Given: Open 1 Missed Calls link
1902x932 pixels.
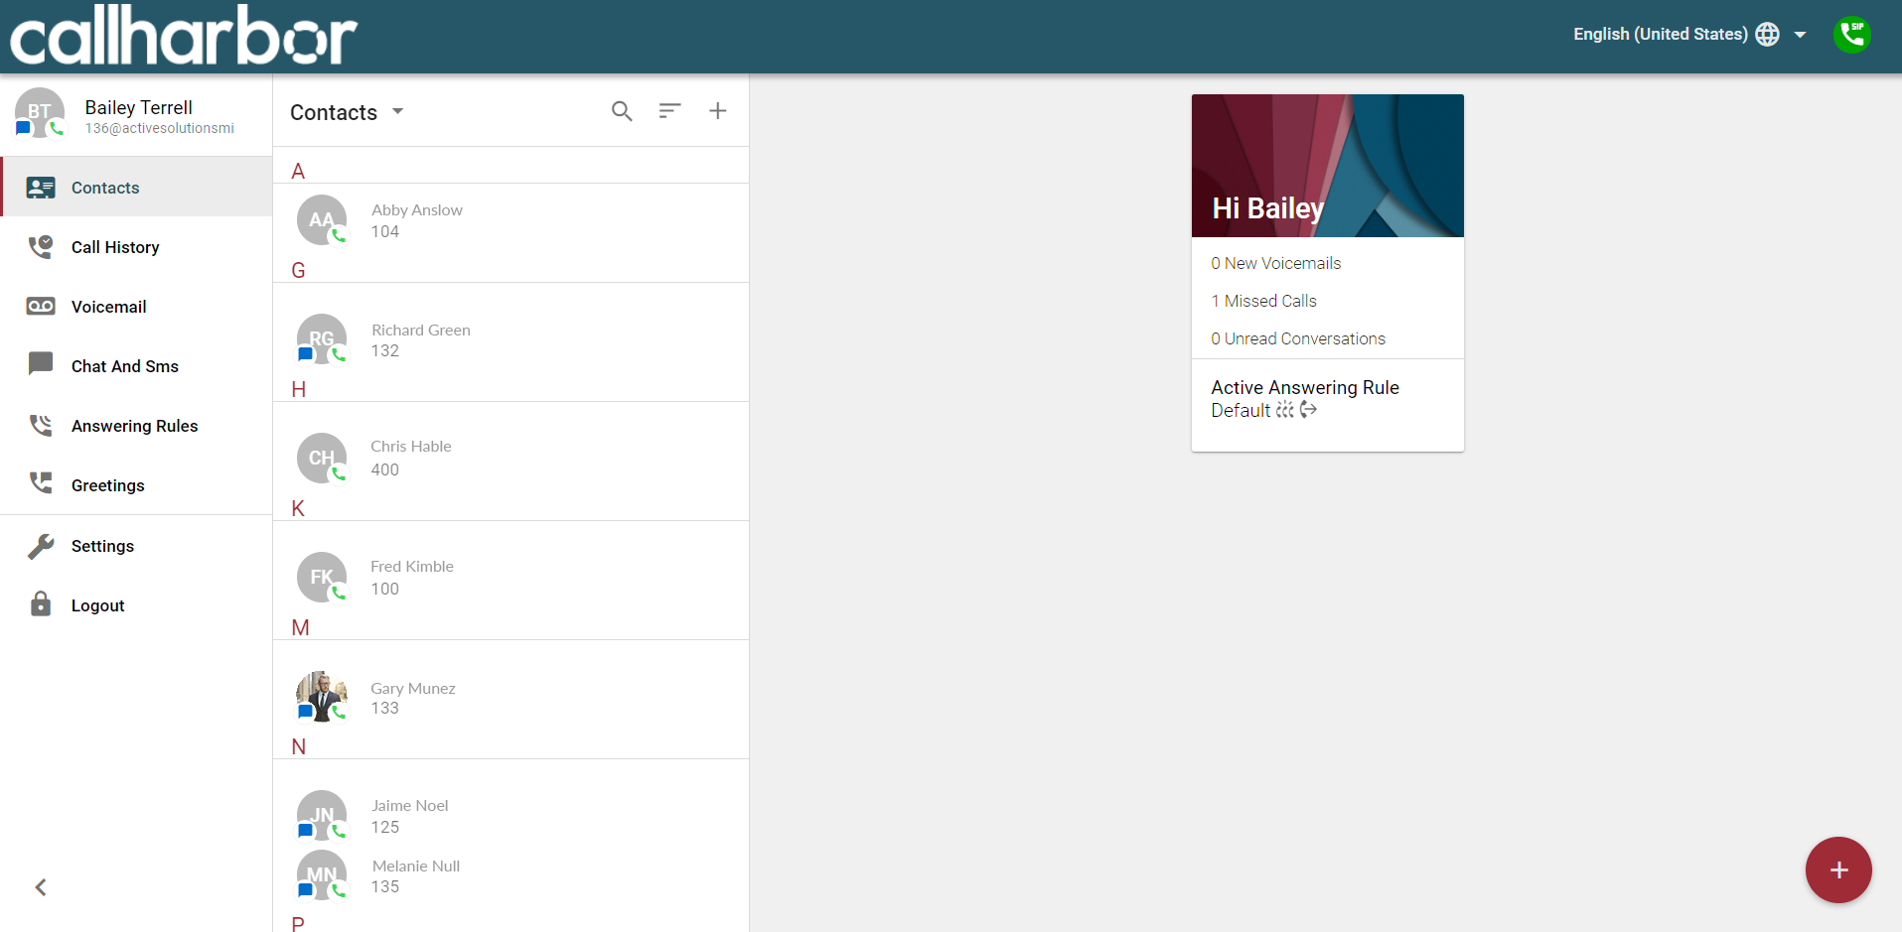Looking at the screenshot, I should pos(1263,301).
